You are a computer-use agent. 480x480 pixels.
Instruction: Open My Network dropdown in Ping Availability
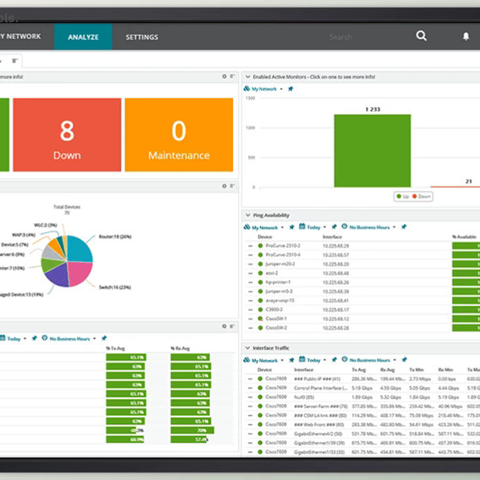[x=265, y=227]
